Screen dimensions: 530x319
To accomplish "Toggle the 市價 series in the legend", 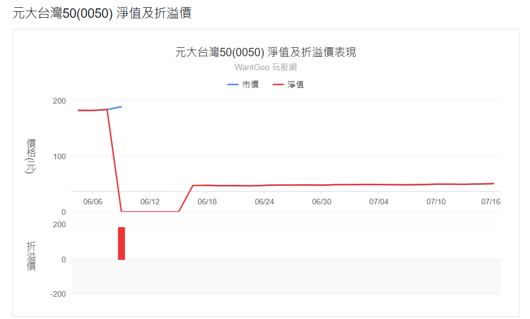I will click(x=243, y=85).
